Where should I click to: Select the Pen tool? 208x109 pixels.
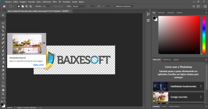(x=3, y=74)
